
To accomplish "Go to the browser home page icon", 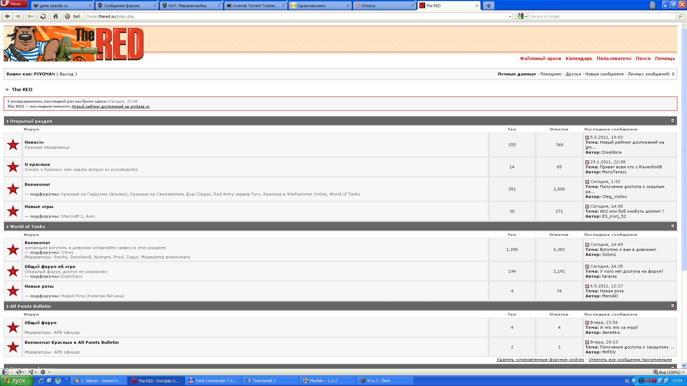I will [x=55, y=16].
